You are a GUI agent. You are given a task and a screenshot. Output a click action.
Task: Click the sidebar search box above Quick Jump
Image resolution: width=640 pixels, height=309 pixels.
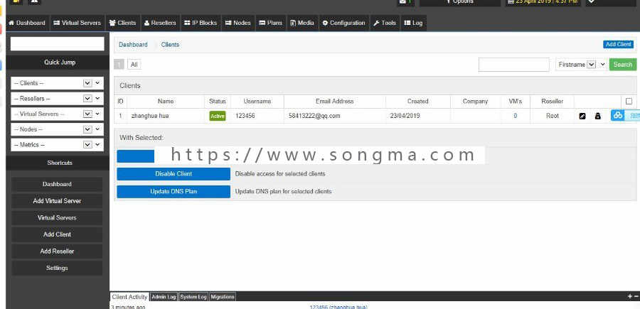pos(57,43)
